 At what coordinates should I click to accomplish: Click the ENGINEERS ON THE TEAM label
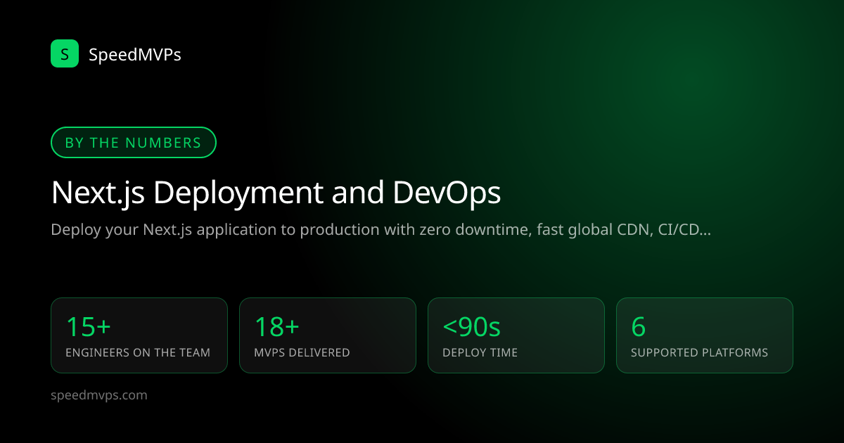pyautogui.click(x=138, y=353)
